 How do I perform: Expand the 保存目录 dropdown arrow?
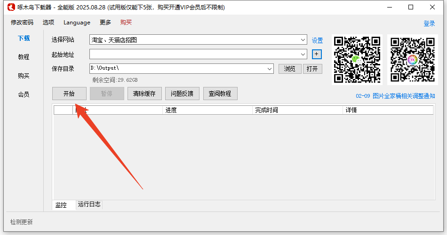(x=270, y=69)
